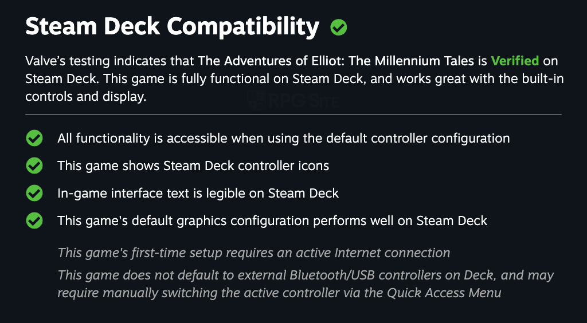Click the note about external Bluetooth/USB controllers
Screen dimensions: 587x323
[x=306, y=275]
